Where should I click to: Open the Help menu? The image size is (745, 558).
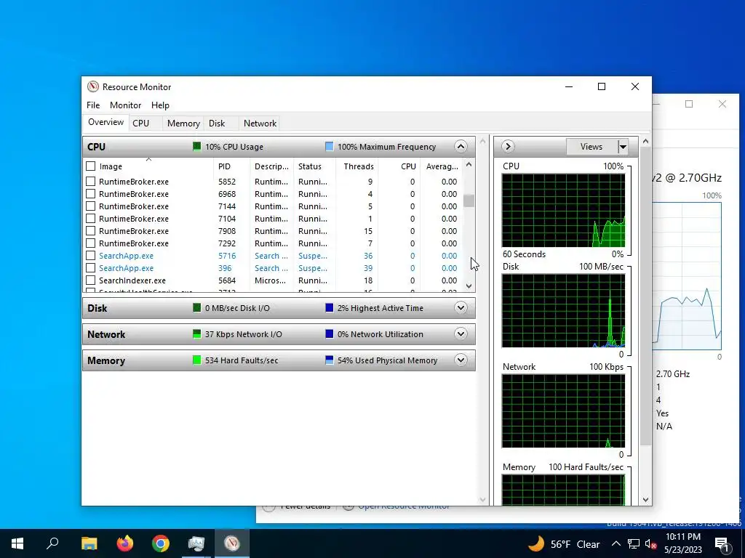click(160, 105)
